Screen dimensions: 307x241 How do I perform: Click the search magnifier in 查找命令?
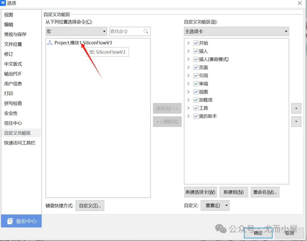tap(146, 31)
